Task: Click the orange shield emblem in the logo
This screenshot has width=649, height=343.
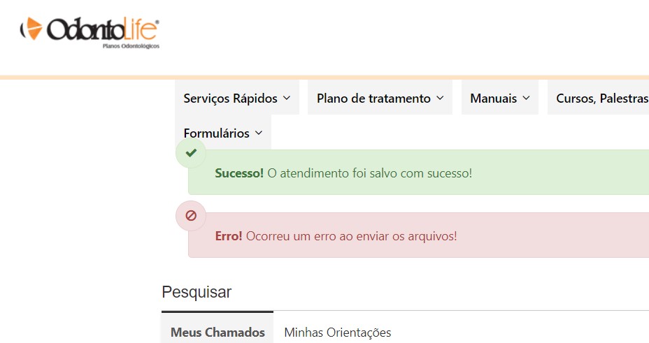Action: point(33,30)
